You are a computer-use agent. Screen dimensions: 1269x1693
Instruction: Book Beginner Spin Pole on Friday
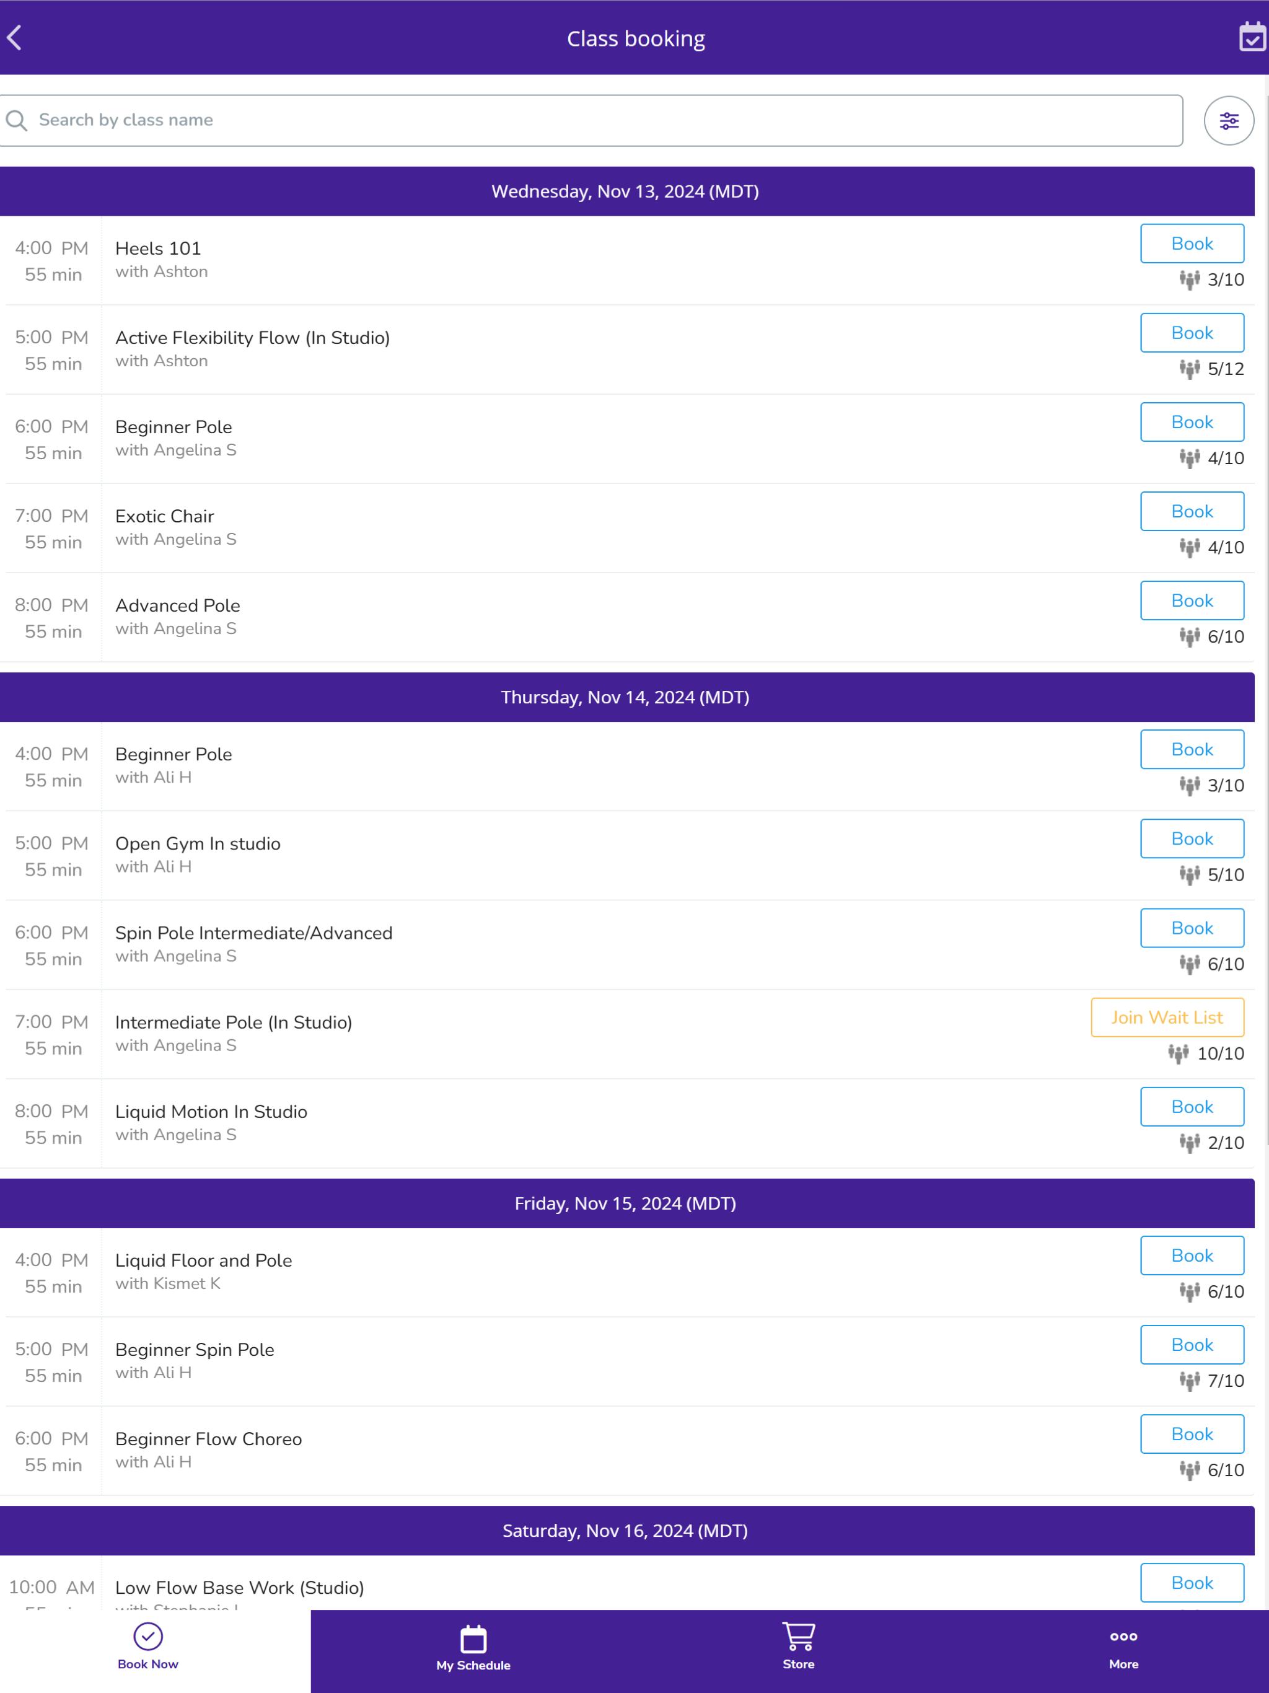tap(1192, 1345)
